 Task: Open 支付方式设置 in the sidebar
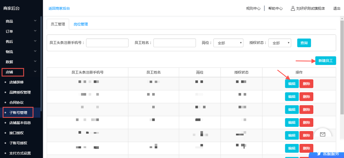tap(20, 153)
